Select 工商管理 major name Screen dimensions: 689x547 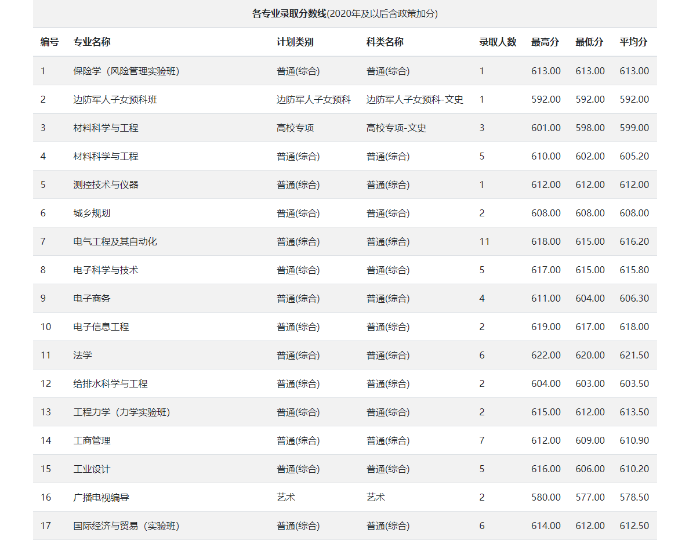pyautogui.click(x=92, y=441)
